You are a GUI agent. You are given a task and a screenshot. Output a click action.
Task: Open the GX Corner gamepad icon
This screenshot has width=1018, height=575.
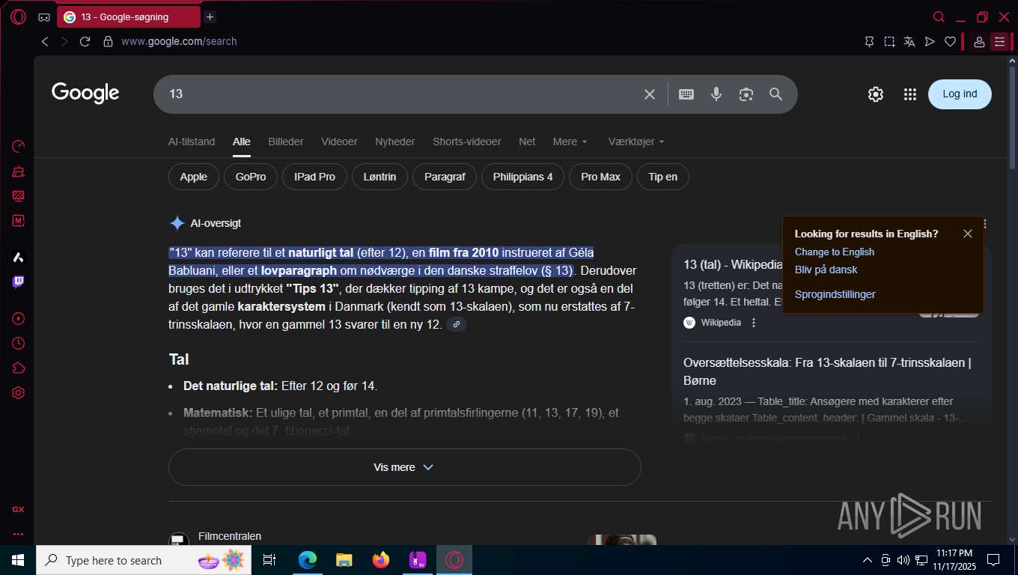tap(44, 17)
